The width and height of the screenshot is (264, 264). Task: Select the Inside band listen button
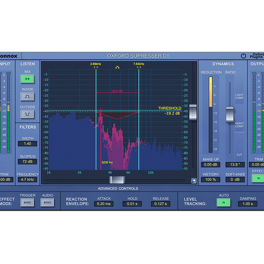(28, 97)
